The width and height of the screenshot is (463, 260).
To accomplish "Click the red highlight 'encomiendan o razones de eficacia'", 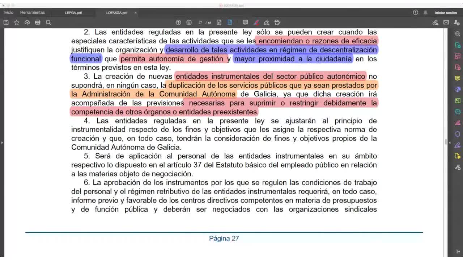I will pyautogui.click(x=317, y=41).
